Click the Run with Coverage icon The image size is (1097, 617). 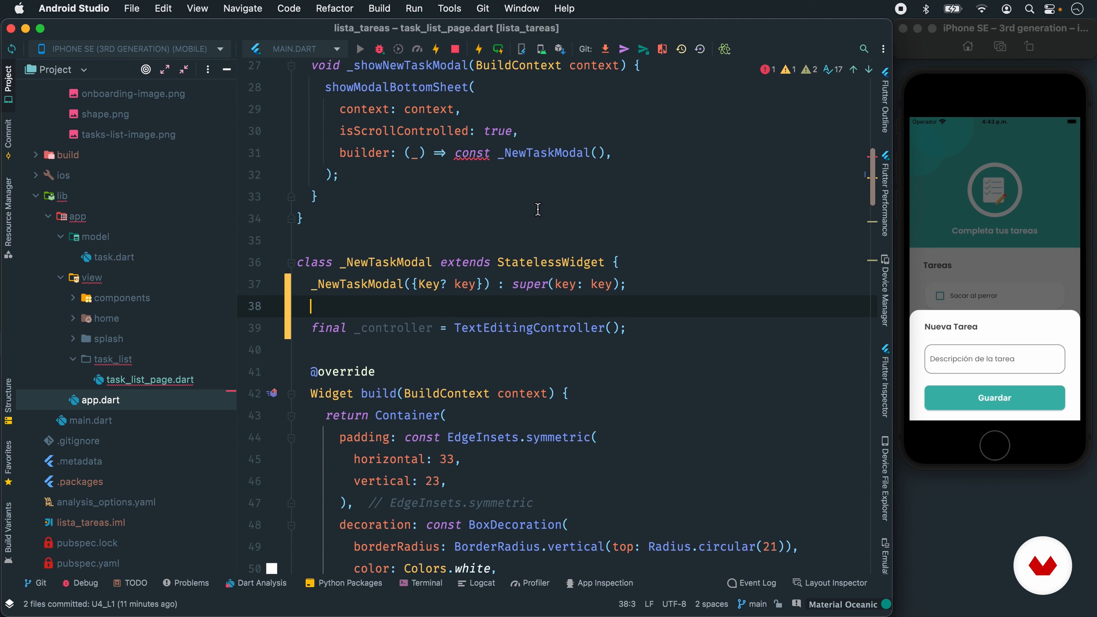tap(398, 49)
